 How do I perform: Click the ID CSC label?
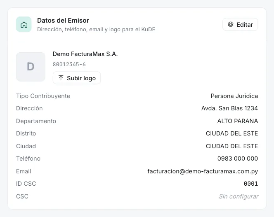pyautogui.click(x=26, y=184)
